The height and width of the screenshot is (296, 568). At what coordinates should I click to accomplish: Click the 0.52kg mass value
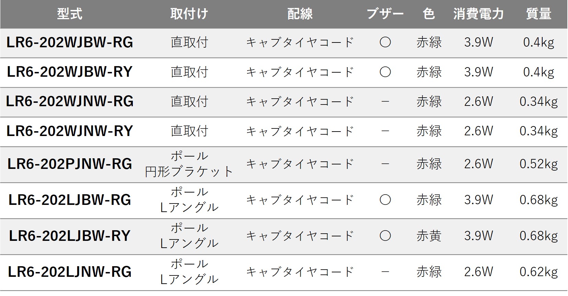pyautogui.click(x=538, y=164)
